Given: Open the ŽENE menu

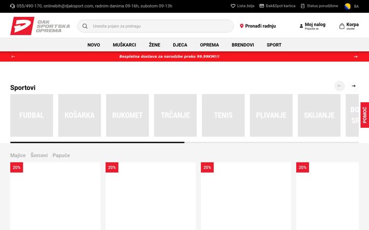Looking at the screenshot, I should click(154, 45).
